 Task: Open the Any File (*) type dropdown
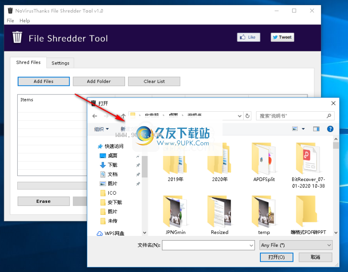296,245
